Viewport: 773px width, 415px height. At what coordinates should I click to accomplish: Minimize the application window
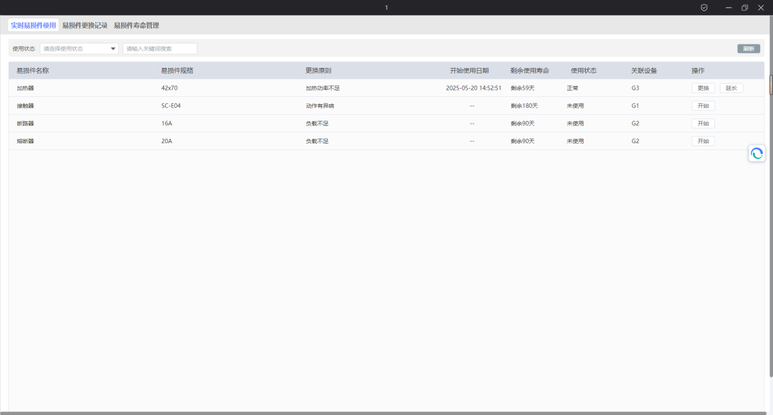[x=728, y=8]
